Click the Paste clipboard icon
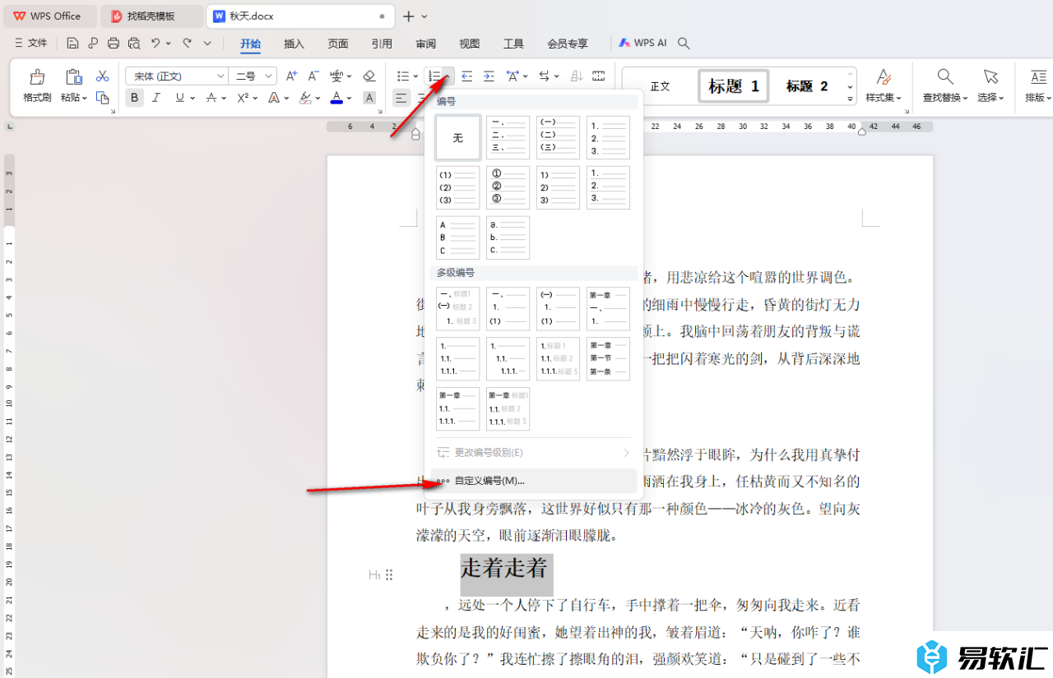1053x678 pixels. coord(74,77)
